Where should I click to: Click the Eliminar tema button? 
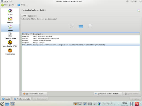pyautogui.click(x=132, y=94)
